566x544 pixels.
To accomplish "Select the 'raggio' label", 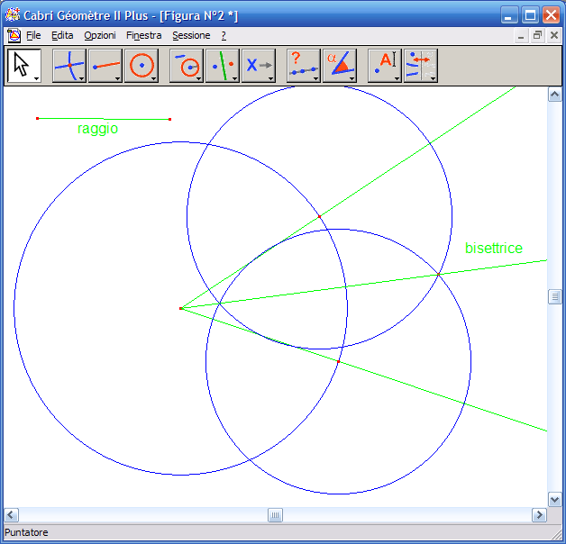I will (98, 129).
